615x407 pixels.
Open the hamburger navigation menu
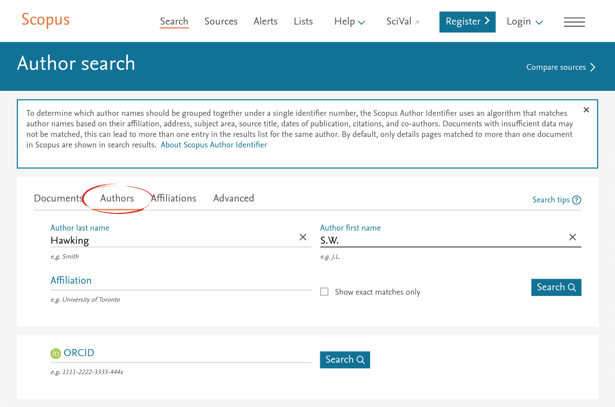click(x=574, y=21)
